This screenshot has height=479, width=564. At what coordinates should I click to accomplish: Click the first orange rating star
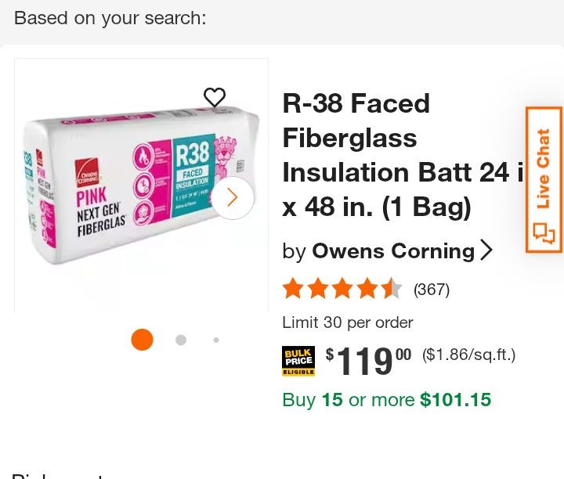coord(294,290)
